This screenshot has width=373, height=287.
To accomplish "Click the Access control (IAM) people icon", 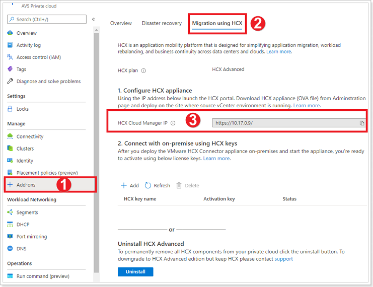I will click(x=10, y=57).
